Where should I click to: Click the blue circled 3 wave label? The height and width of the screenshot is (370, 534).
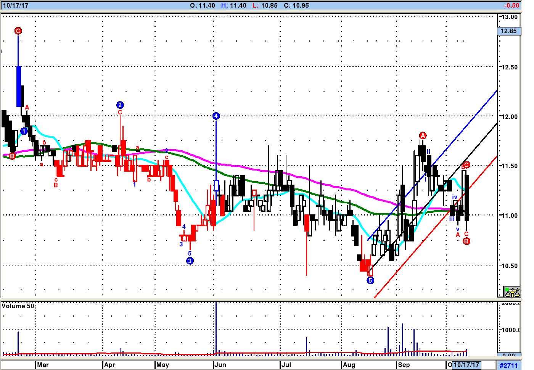190,261
